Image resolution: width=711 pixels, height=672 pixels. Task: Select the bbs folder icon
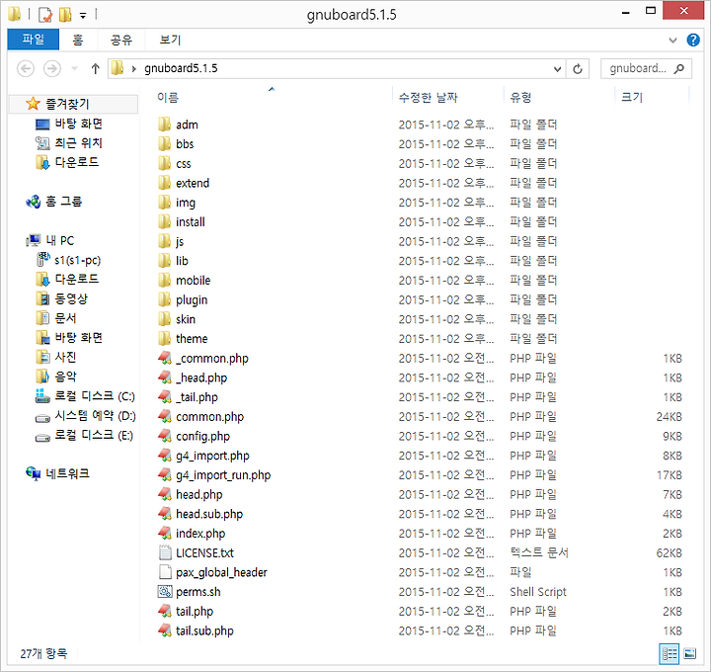point(164,144)
